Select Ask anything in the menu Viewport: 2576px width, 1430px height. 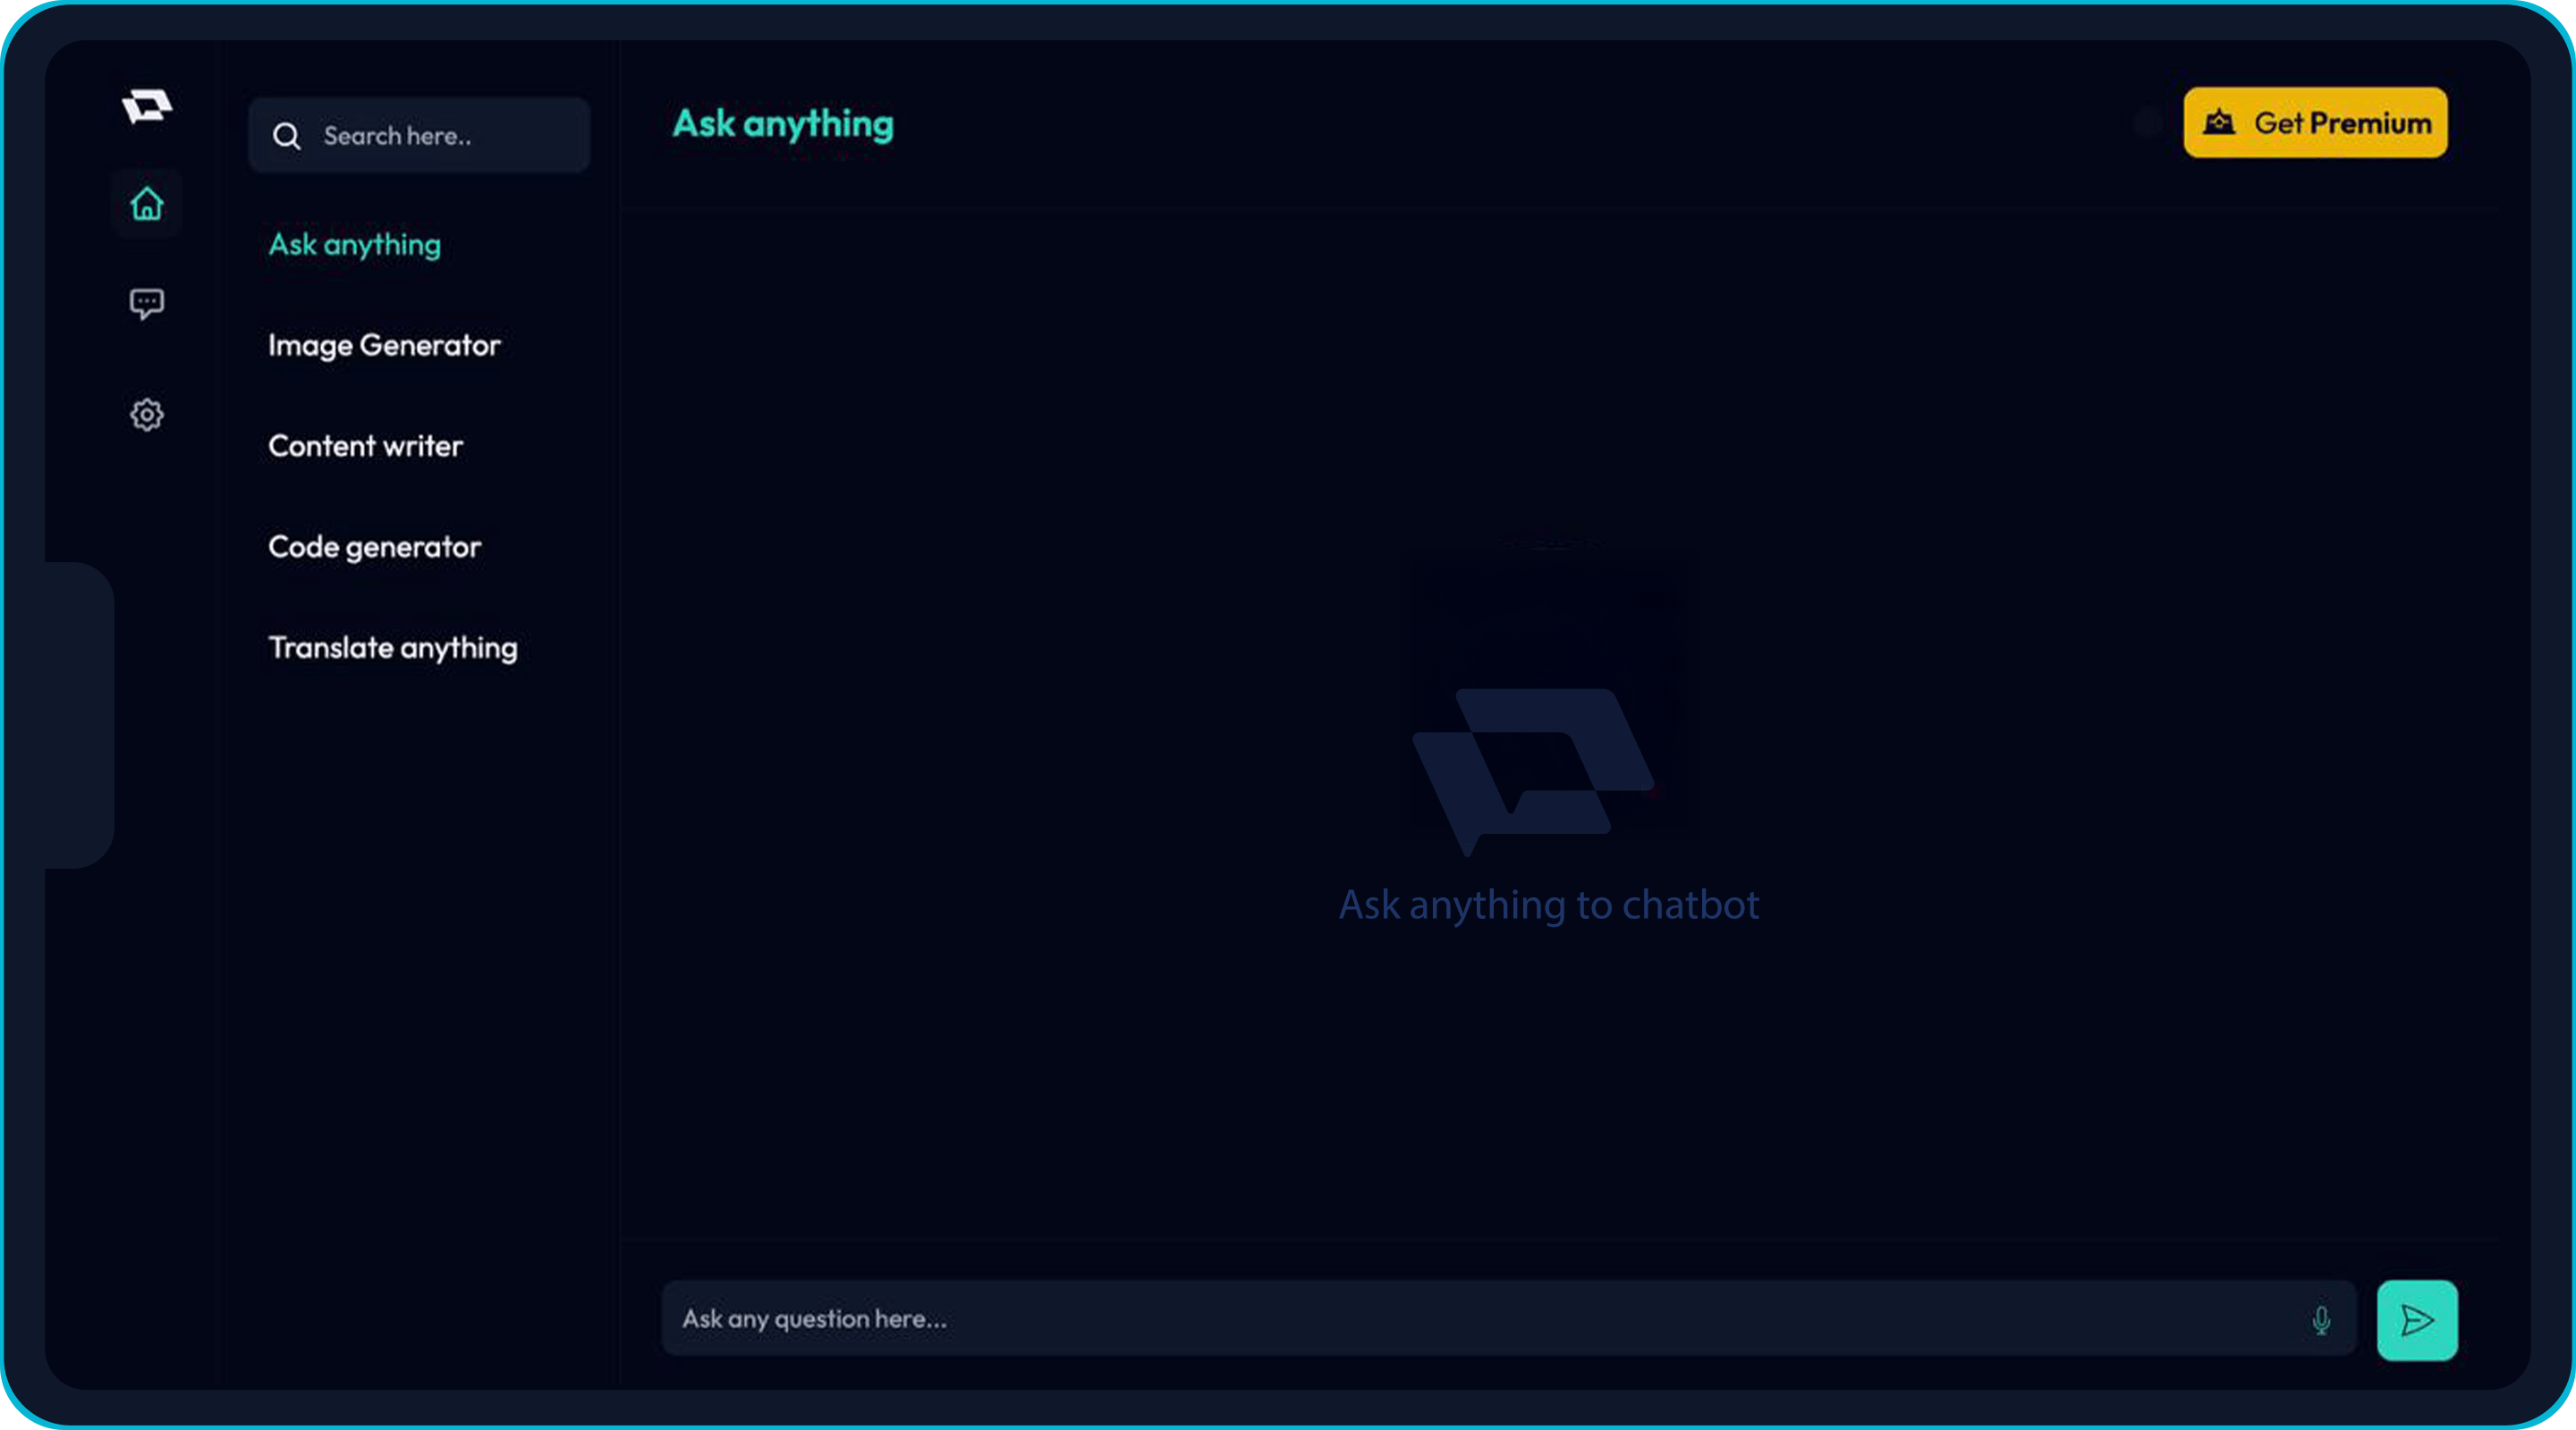pos(354,245)
